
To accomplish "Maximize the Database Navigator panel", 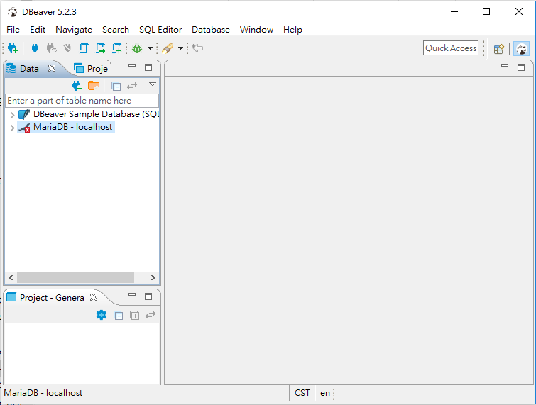I will [x=148, y=67].
